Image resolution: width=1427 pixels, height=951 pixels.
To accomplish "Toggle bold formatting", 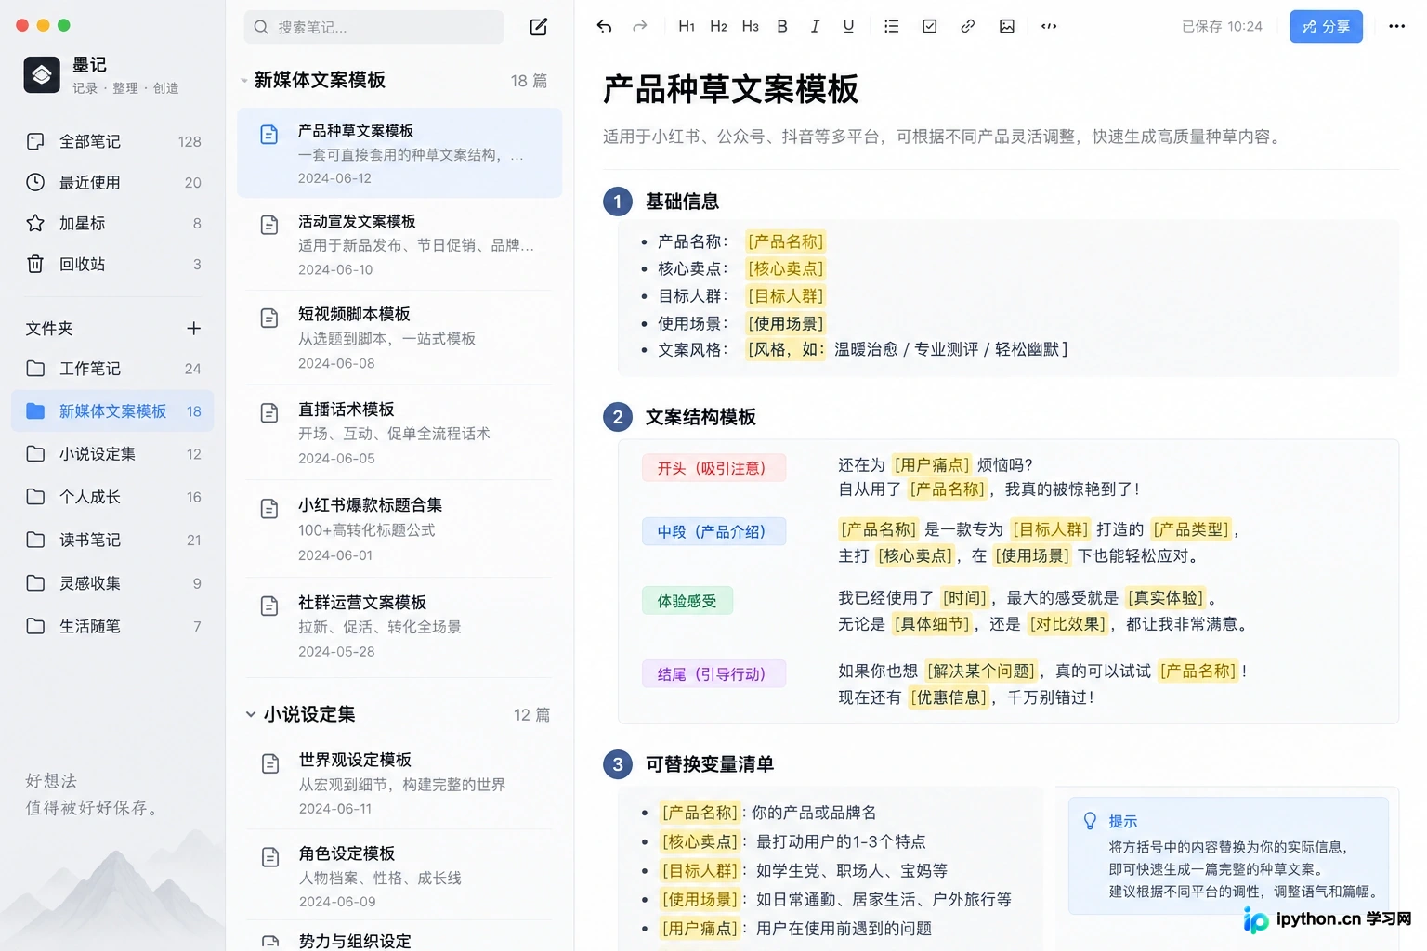I will tap(782, 26).
